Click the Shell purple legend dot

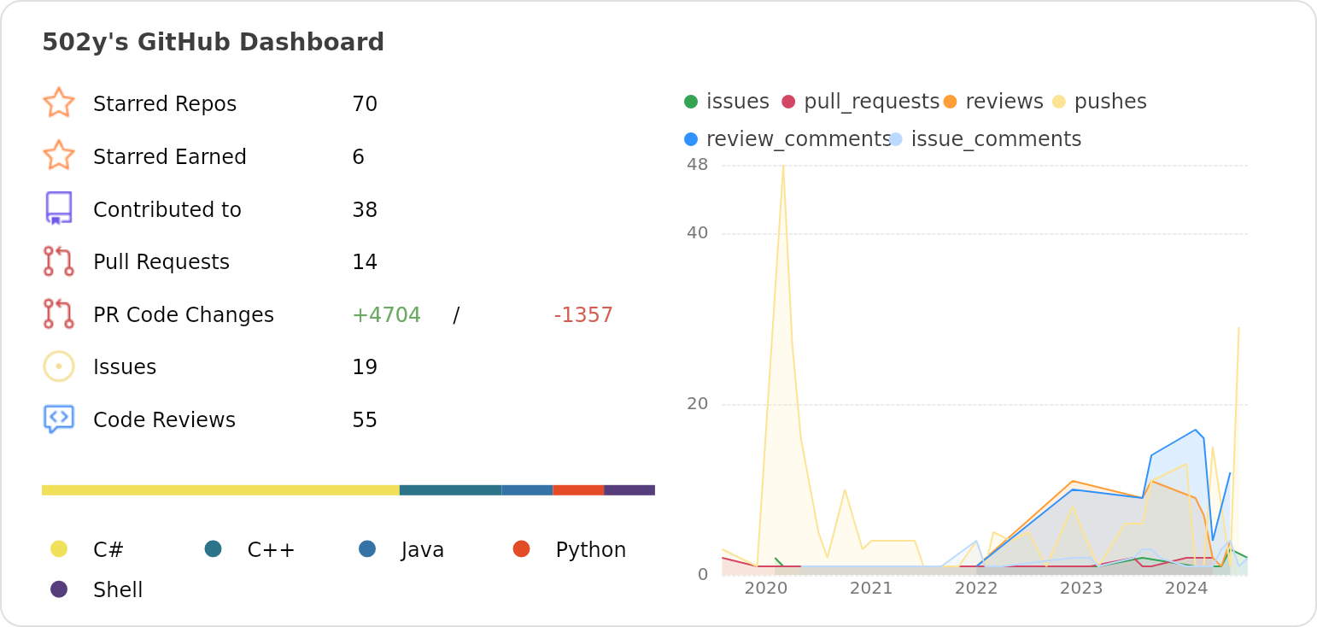[x=59, y=589]
